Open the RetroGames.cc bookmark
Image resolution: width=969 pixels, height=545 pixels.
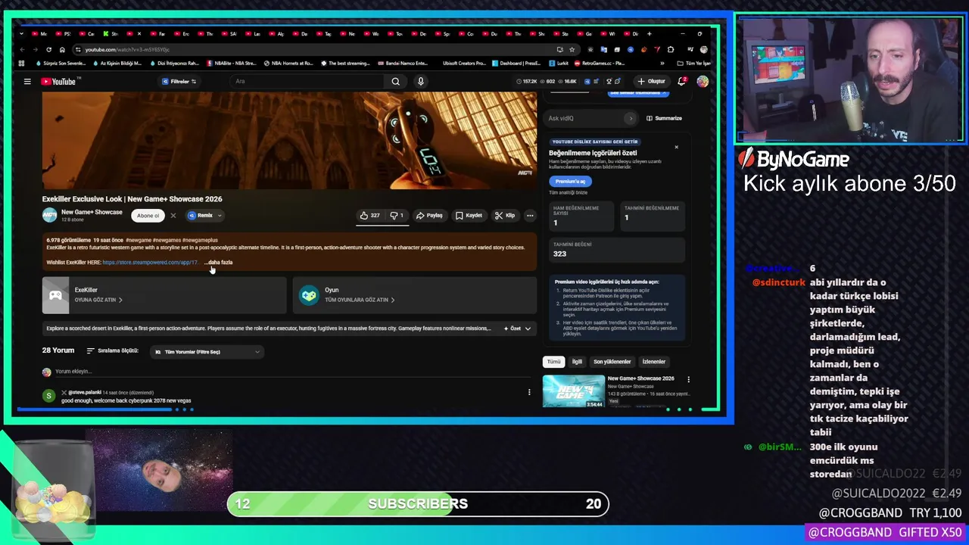coord(599,64)
